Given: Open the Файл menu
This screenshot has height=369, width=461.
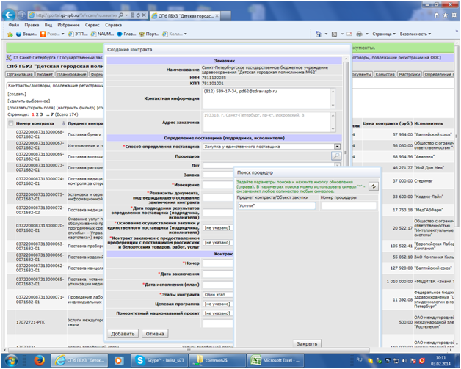Looking at the screenshot, I should 14,25.
